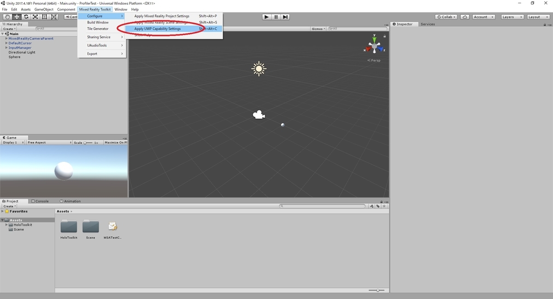Click the Pause button
553x299 pixels.
pos(276,17)
